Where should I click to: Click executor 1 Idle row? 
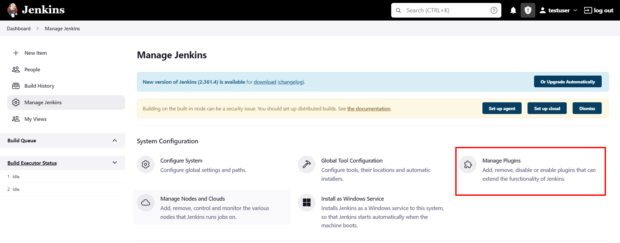click(x=63, y=177)
